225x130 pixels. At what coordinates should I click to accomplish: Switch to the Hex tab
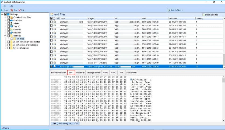71,73
